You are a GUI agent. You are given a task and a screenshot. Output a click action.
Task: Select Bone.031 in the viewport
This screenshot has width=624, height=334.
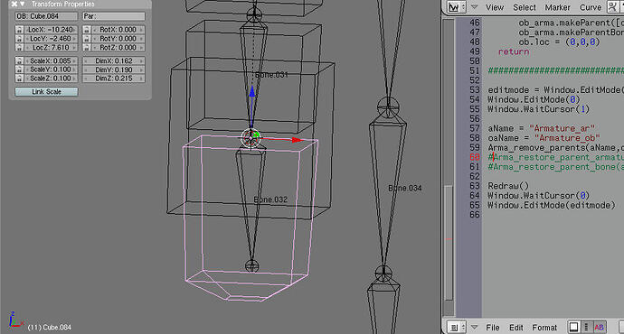click(271, 75)
